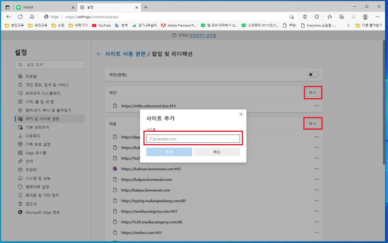
Task: Select the https://kalman.koreanair.com:443 entry
Action: point(151,169)
